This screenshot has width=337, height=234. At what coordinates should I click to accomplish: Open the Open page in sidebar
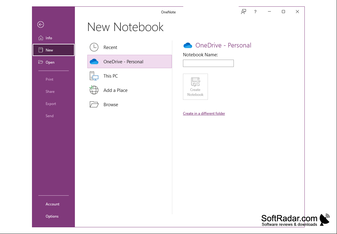coord(54,62)
